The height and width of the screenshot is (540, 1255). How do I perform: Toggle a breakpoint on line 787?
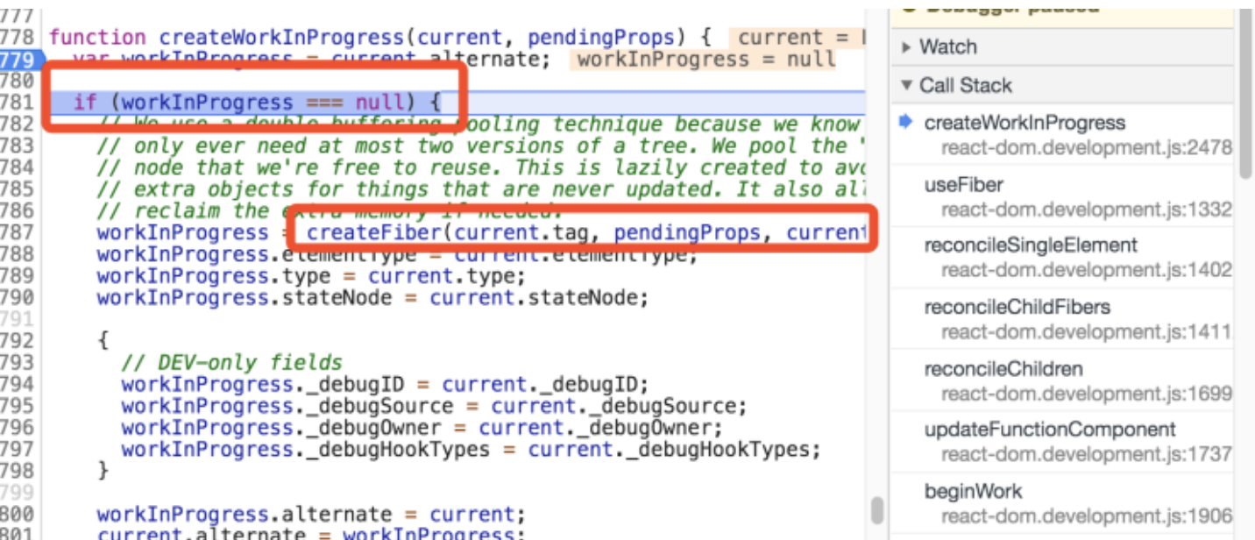tap(18, 232)
